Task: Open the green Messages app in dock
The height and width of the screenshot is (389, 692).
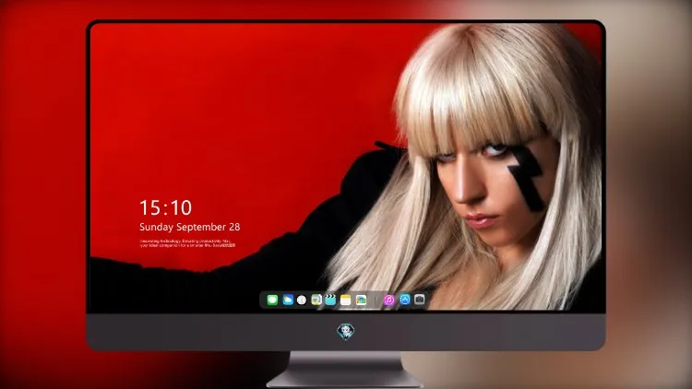Action: click(272, 300)
